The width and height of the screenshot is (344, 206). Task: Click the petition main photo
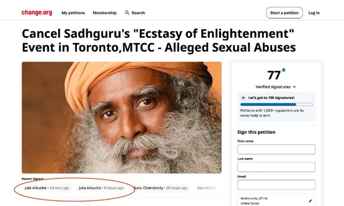[x=121, y=118]
